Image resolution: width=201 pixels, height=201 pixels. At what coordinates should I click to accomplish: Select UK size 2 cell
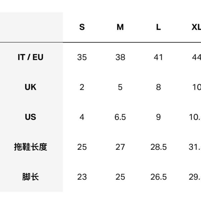click(82, 87)
